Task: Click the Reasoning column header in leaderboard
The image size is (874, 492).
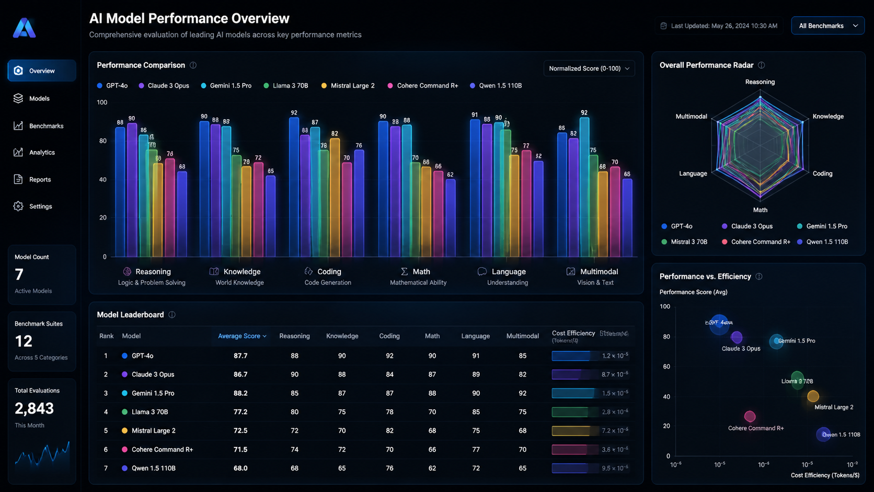Action: tap(295, 336)
